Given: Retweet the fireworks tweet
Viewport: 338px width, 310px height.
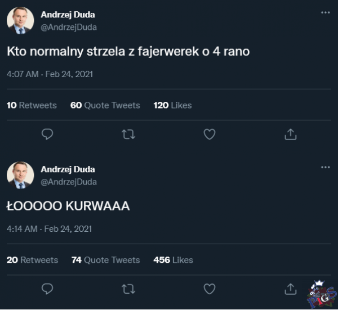Looking at the screenshot, I should click(x=128, y=134).
